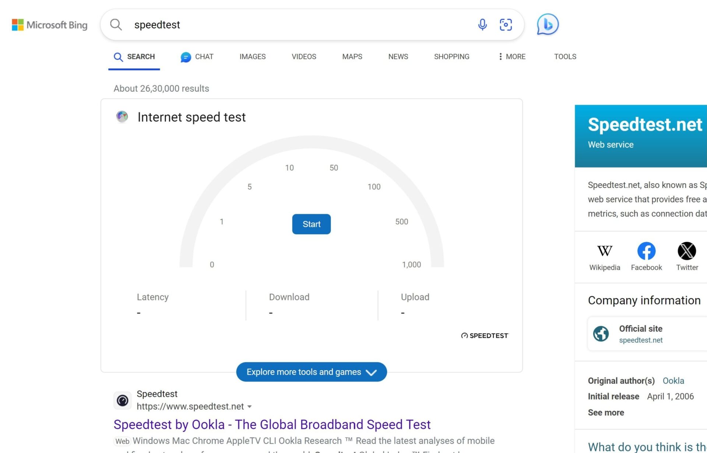Open Wikipedia from the sidebar icon
The height and width of the screenshot is (453, 707).
click(604, 251)
